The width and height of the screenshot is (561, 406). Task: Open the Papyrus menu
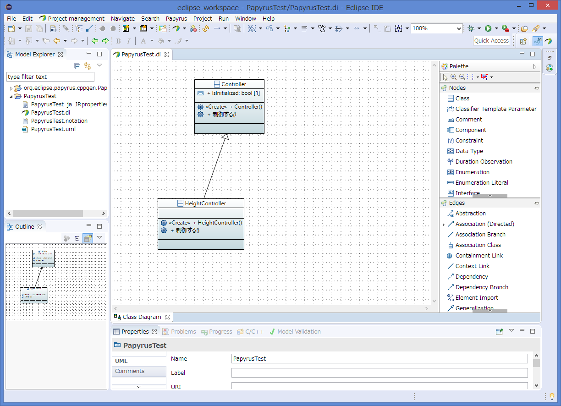(176, 19)
